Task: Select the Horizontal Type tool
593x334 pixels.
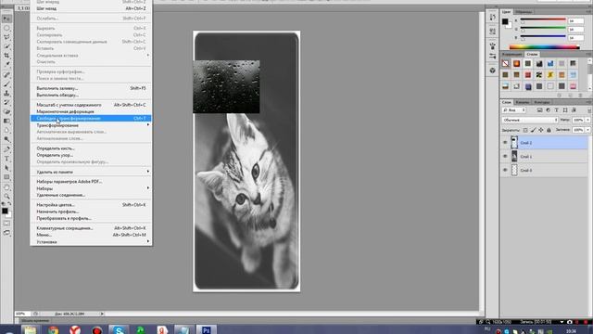Action: pyautogui.click(x=6, y=159)
